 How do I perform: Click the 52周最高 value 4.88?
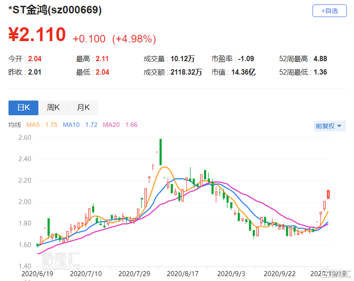tap(321, 59)
